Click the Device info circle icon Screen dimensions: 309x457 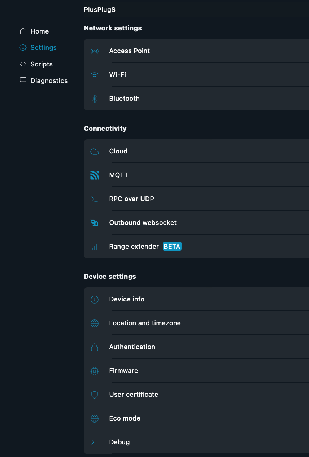(x=95, y=300)
